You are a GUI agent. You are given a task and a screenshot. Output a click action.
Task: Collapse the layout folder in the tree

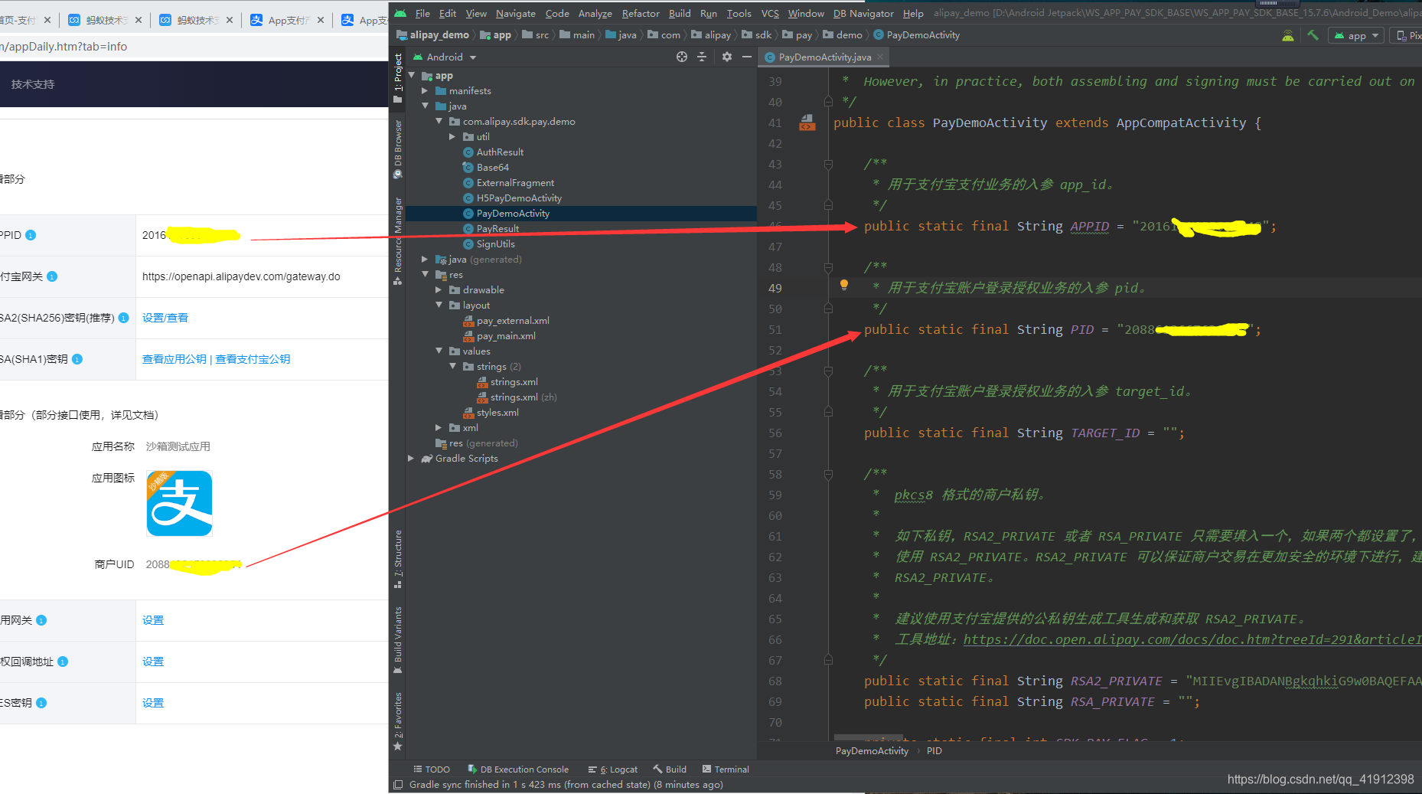[x=439, y=305]
